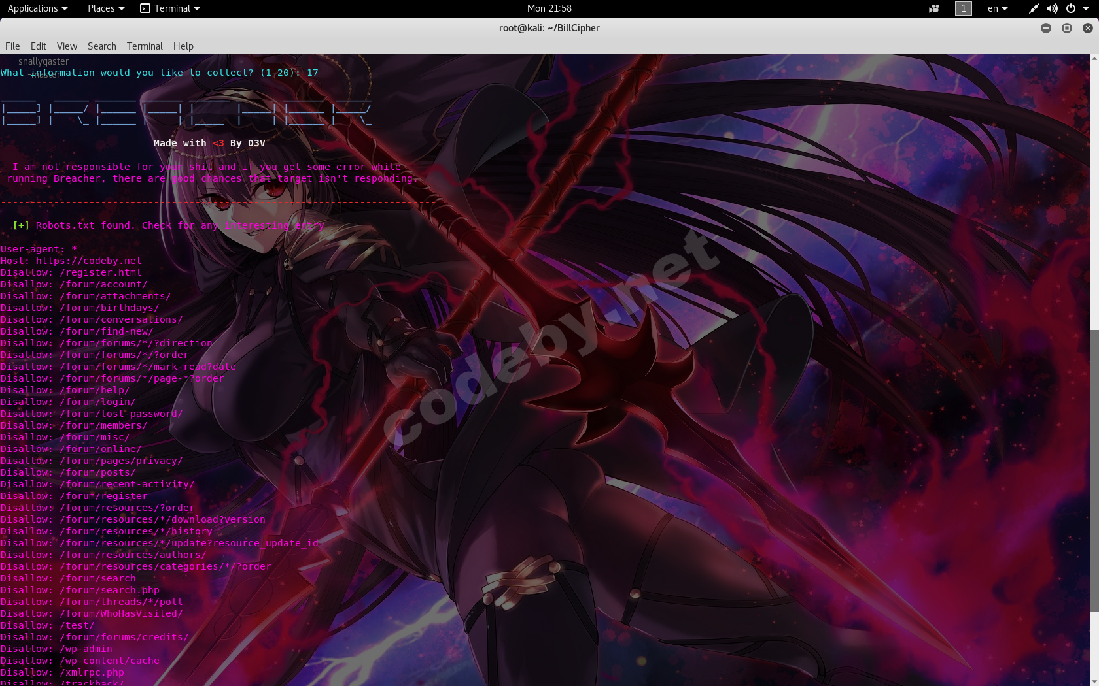Click the 'User-agent: *' line
Image resolution: width=1099 pixels, height=686 pixels.
tap(39, 249)
